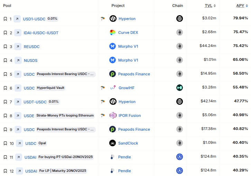
Task: Click the Morpho V1 logo in REUSDC row
Action: point(112,46)
